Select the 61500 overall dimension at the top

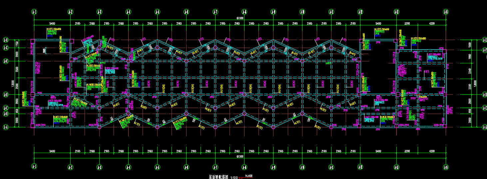(240, 18)
